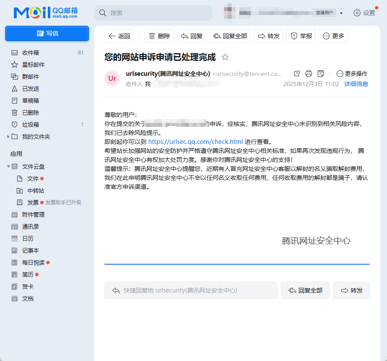The image size is (387, 361).
Task: Click the search magnifier icon
Action: tap(102, 13)
